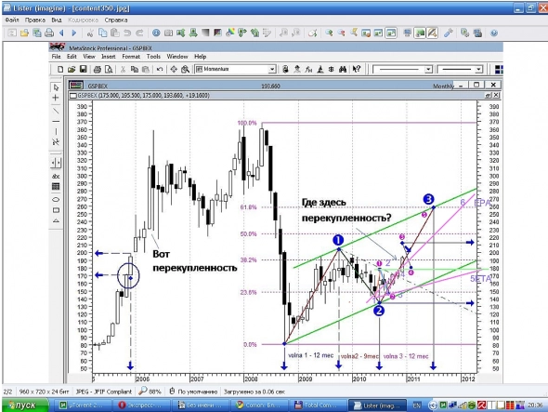Toggle the highlighted pencil mode button
This screenshot has width=548, height=412.
[432, 33]
